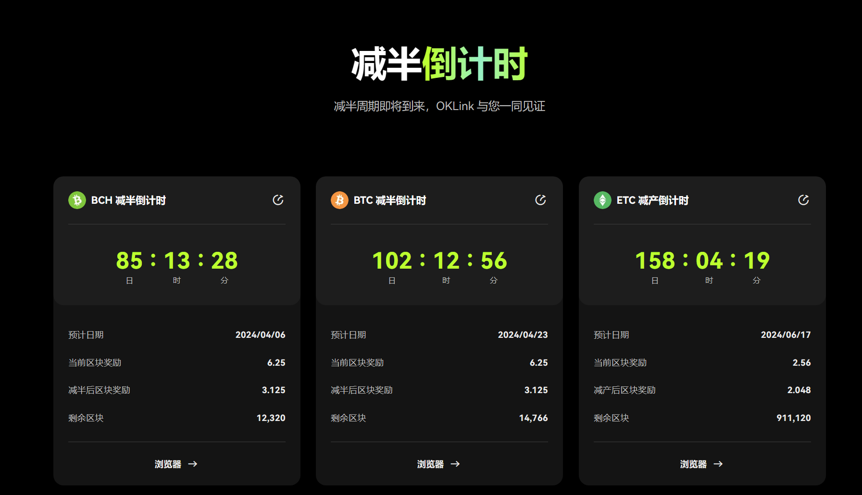Click the orange BTC coin logo
Image resolution: width=862 pixels, height=495 pixels.
(x=339, y=200)
